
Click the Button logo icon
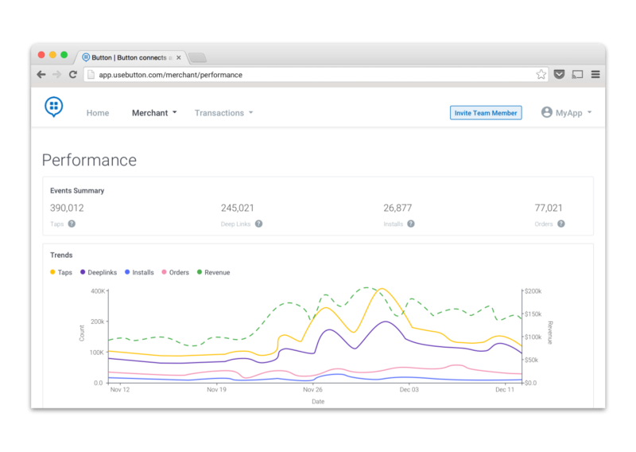54,107
